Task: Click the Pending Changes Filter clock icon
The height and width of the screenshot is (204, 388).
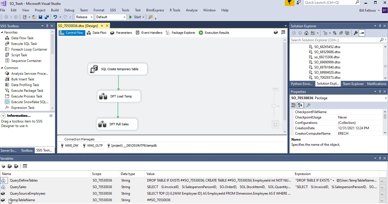Action: tap(325, 33)
